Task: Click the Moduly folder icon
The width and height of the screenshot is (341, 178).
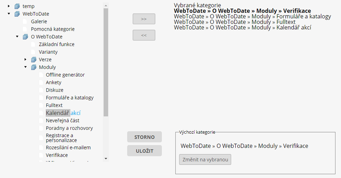Action: (x=34, y=67)
